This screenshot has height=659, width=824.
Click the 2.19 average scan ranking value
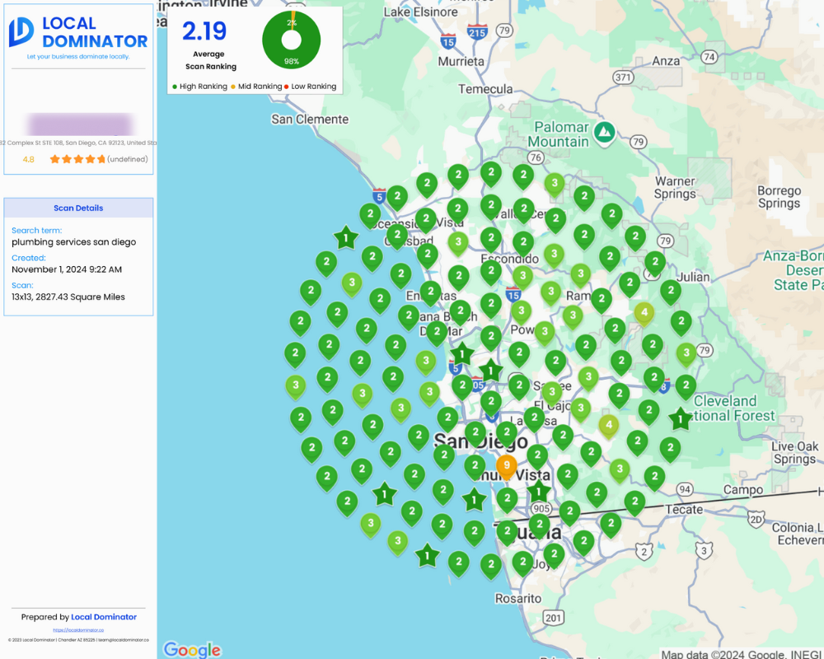point(204,31)
